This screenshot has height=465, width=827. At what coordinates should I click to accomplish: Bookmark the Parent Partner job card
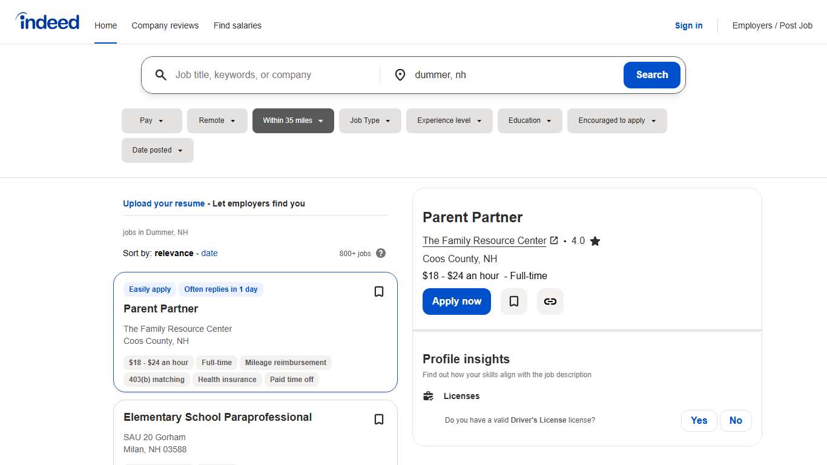tap(379, 292)
